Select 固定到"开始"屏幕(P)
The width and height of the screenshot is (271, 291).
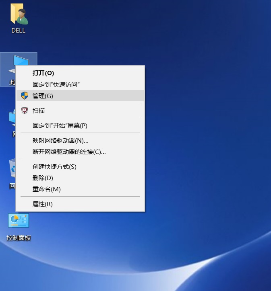80,126
